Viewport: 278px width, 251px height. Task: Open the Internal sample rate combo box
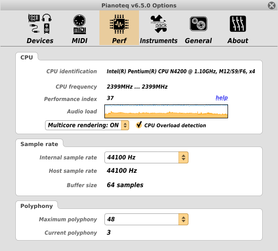coord(146,157)
